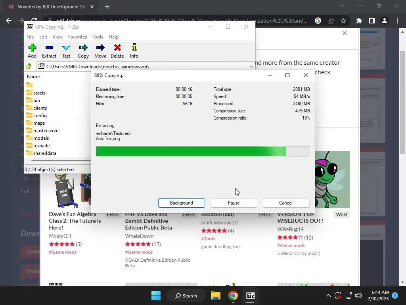The height and width of the screenshot is (305, 406).
Task: Click the green extraction progress bar
Action: coord(203,151)
